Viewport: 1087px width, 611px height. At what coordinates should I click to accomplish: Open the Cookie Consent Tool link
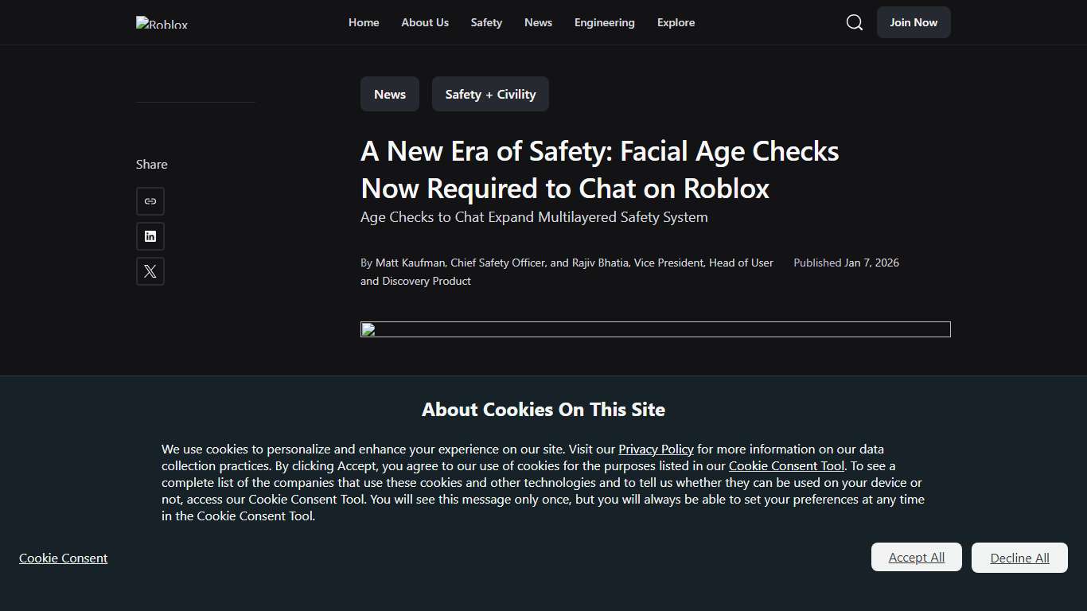tap(786, 465)
